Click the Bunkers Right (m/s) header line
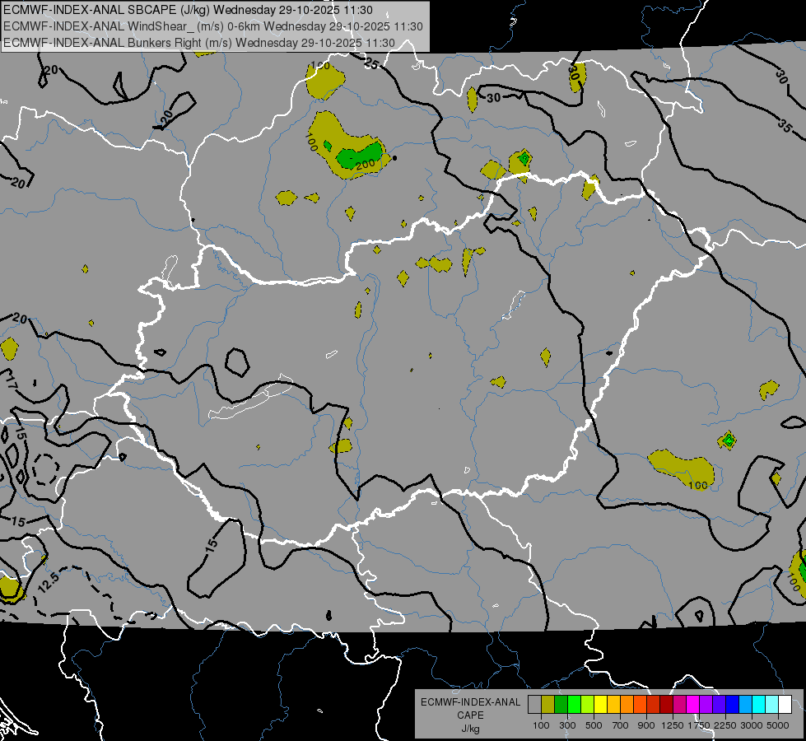Screen dimensions: 806x741 [x=199, y=43]
